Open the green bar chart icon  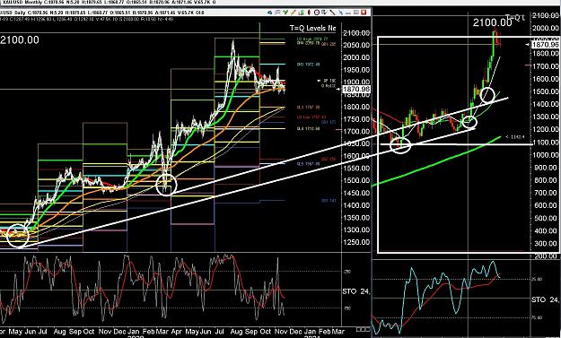[302, 13]
